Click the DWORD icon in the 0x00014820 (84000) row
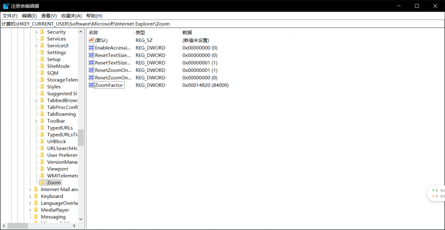445x230 pixels. point(91,85)
